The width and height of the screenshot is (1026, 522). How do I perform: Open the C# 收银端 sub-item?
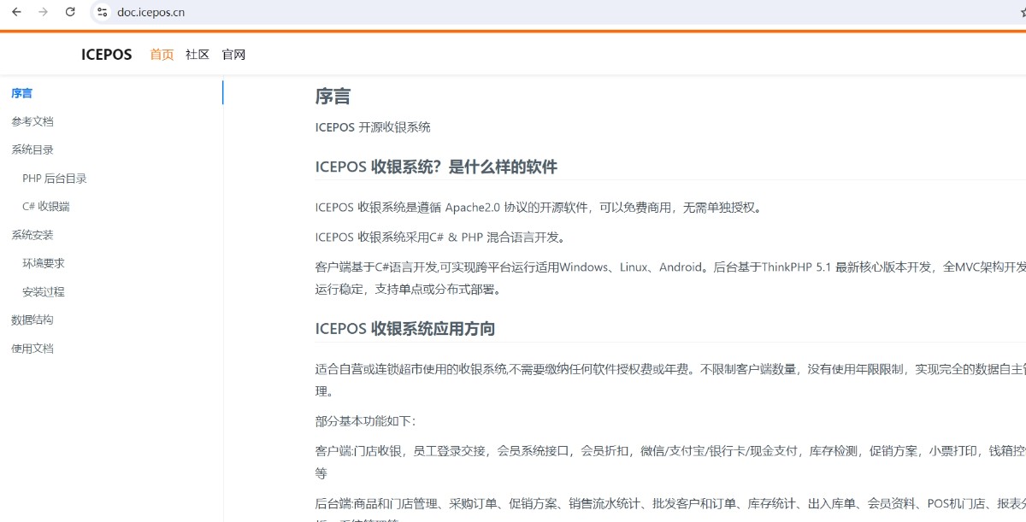[46, 207]
